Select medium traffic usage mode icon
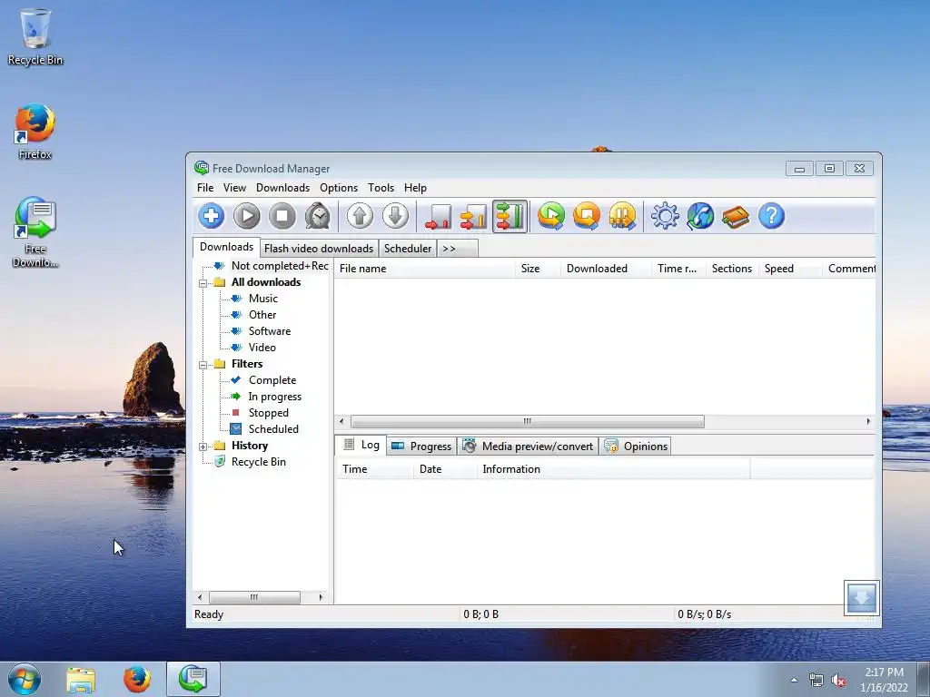 474,216
